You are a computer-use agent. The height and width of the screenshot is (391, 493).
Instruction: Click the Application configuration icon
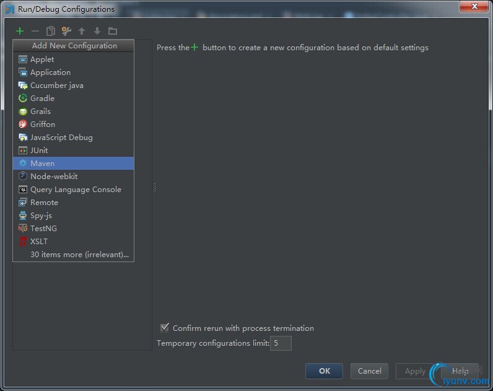click(23, 72)
